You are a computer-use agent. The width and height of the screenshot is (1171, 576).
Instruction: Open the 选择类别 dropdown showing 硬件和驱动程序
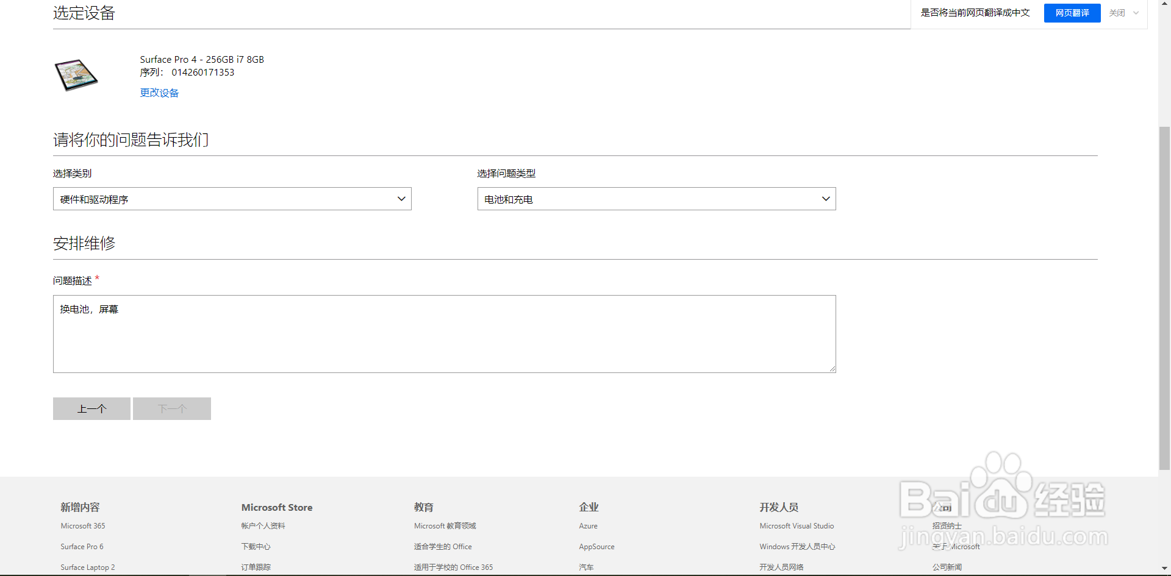coord(232,199)
